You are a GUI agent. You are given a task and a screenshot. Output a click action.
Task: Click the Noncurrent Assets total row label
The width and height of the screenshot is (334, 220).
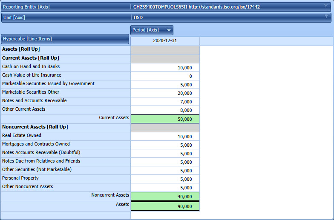(110, 195)
